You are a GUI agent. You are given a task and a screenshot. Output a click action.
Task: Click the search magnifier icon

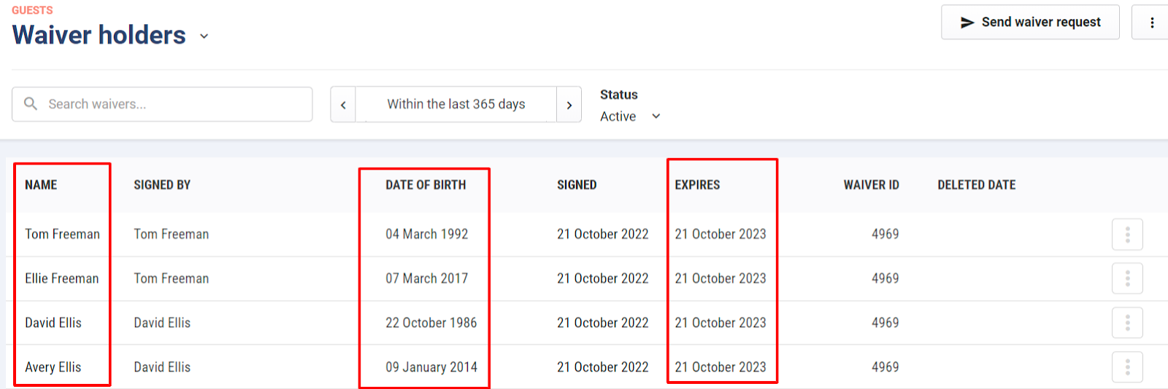[31, 104]
